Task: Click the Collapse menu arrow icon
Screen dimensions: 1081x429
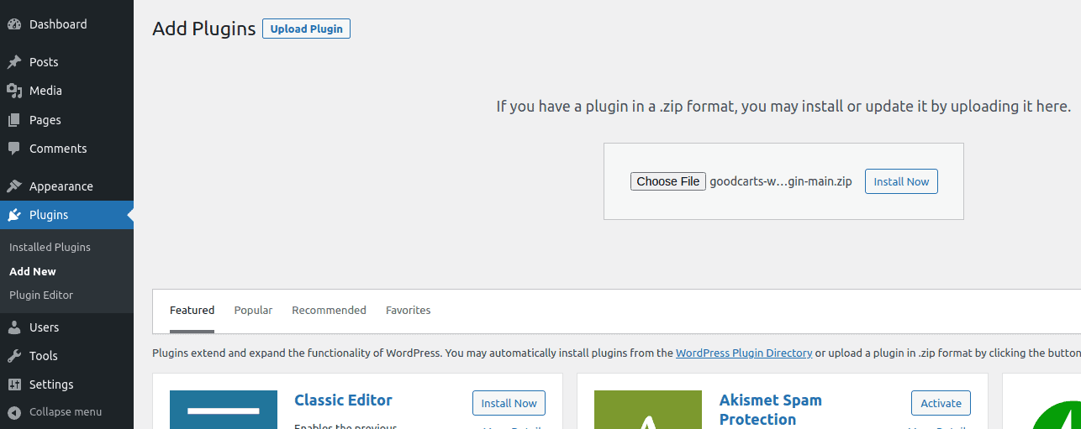Action: click(x=14, y=412)
